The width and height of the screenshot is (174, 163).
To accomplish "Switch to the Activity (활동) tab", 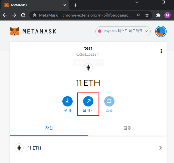I will (x=127, y=128).
